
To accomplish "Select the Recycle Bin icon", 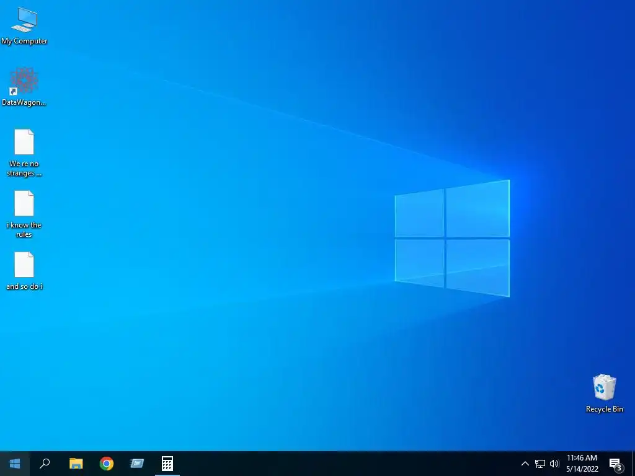I will (604, 394).
